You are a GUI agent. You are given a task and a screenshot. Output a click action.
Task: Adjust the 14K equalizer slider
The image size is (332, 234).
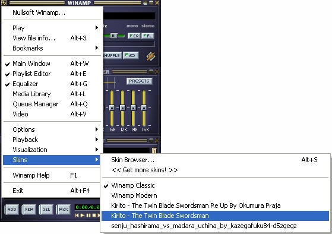click(x=133, y=108)
